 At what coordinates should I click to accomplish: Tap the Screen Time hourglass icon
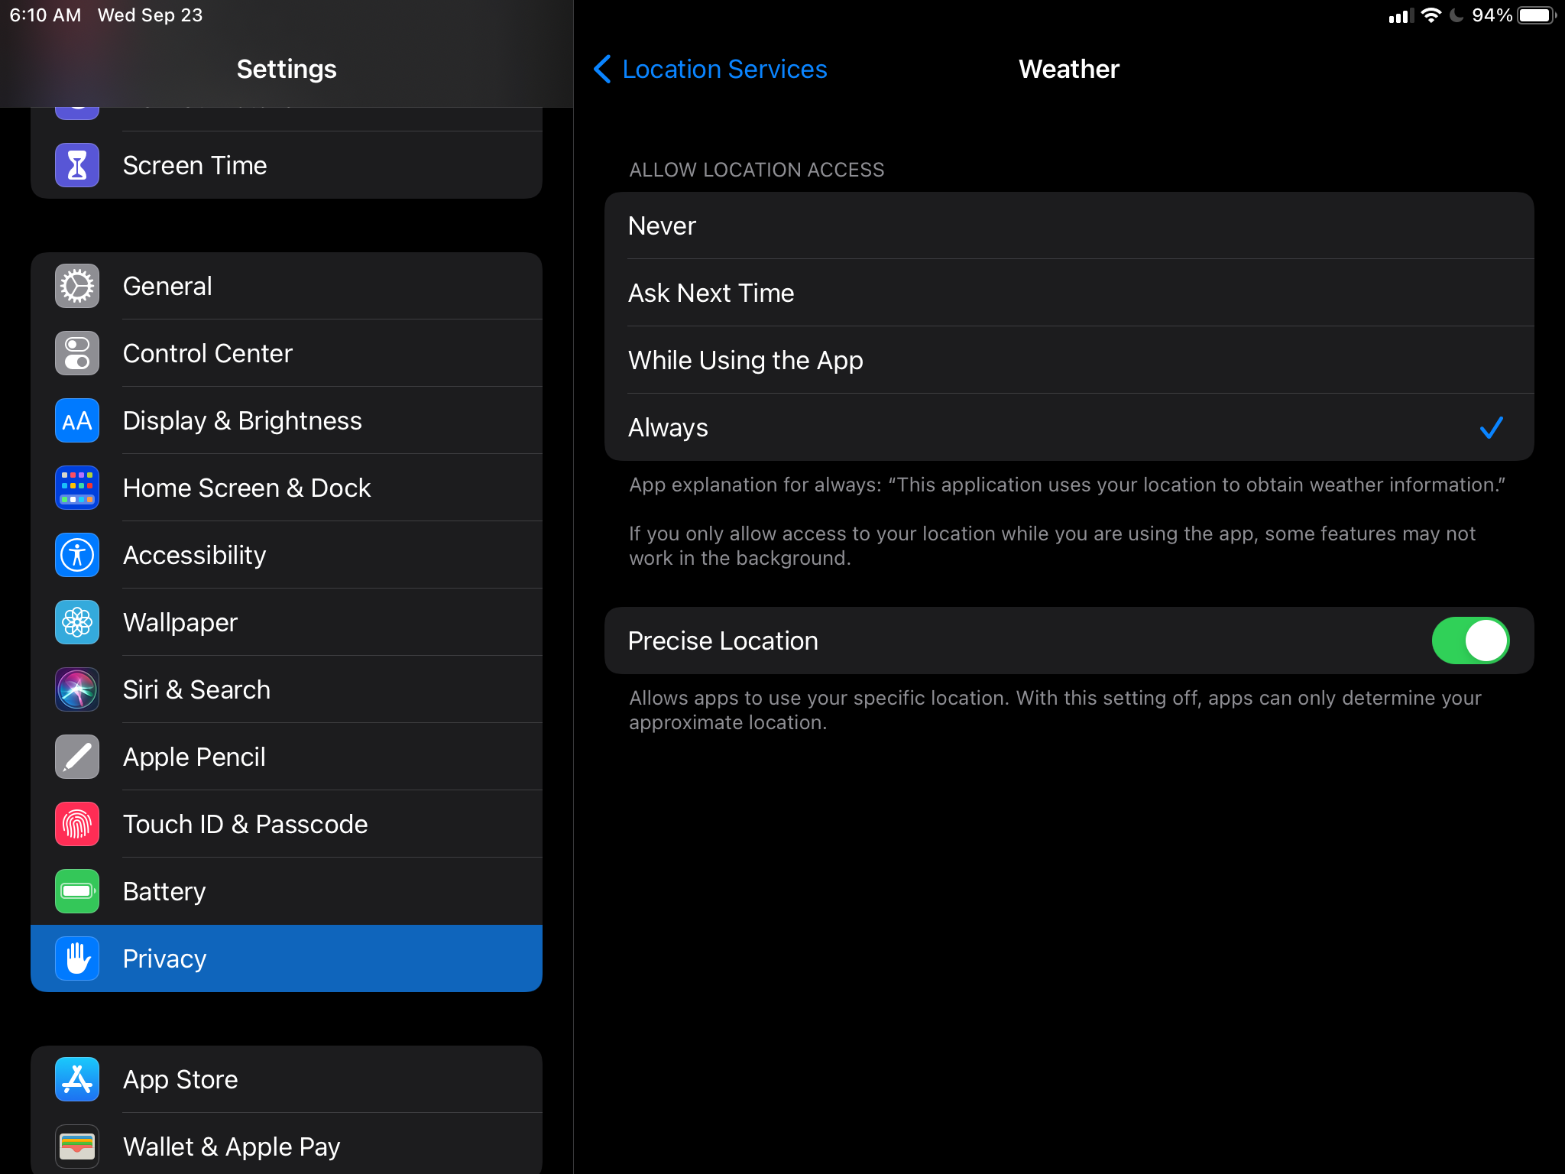77,165
